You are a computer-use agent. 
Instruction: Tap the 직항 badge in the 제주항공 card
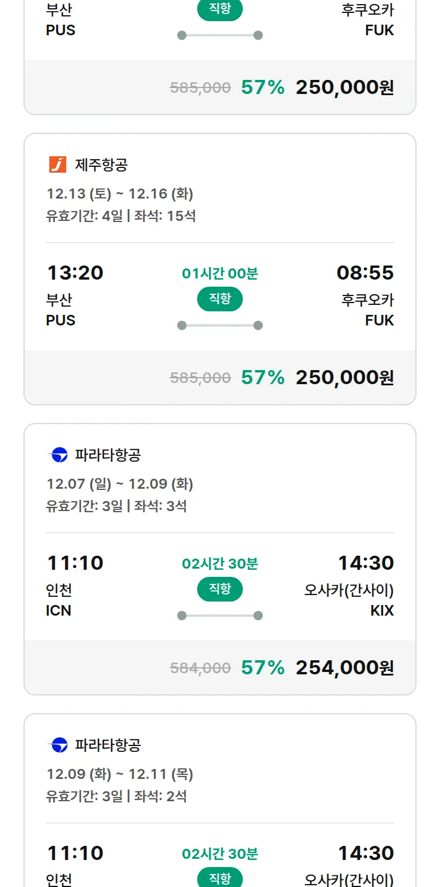click(220, 299)
